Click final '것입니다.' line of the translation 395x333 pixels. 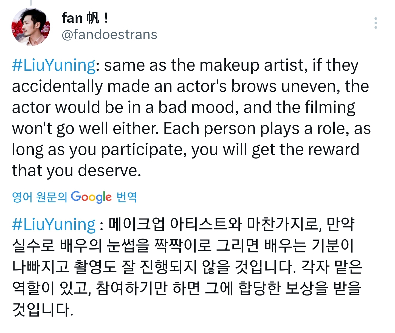tap(43, 309)
